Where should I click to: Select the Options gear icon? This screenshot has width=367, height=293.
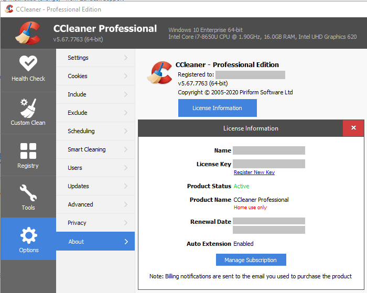click(28, 235)
